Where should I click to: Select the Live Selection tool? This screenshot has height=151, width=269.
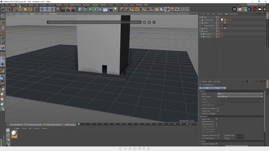pos(15,9)
